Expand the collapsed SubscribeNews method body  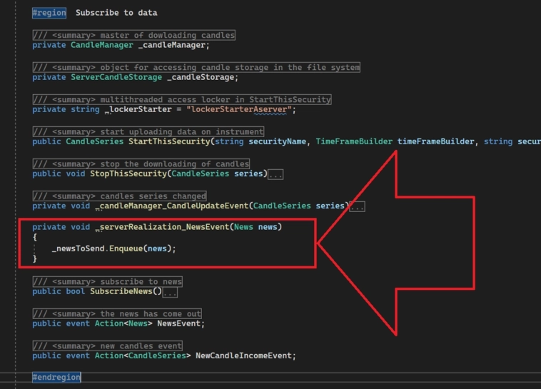coord(170,292)
